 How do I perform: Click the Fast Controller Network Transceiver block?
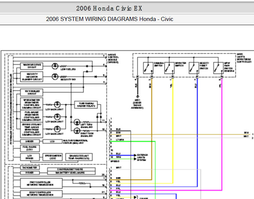pos(41,183)
